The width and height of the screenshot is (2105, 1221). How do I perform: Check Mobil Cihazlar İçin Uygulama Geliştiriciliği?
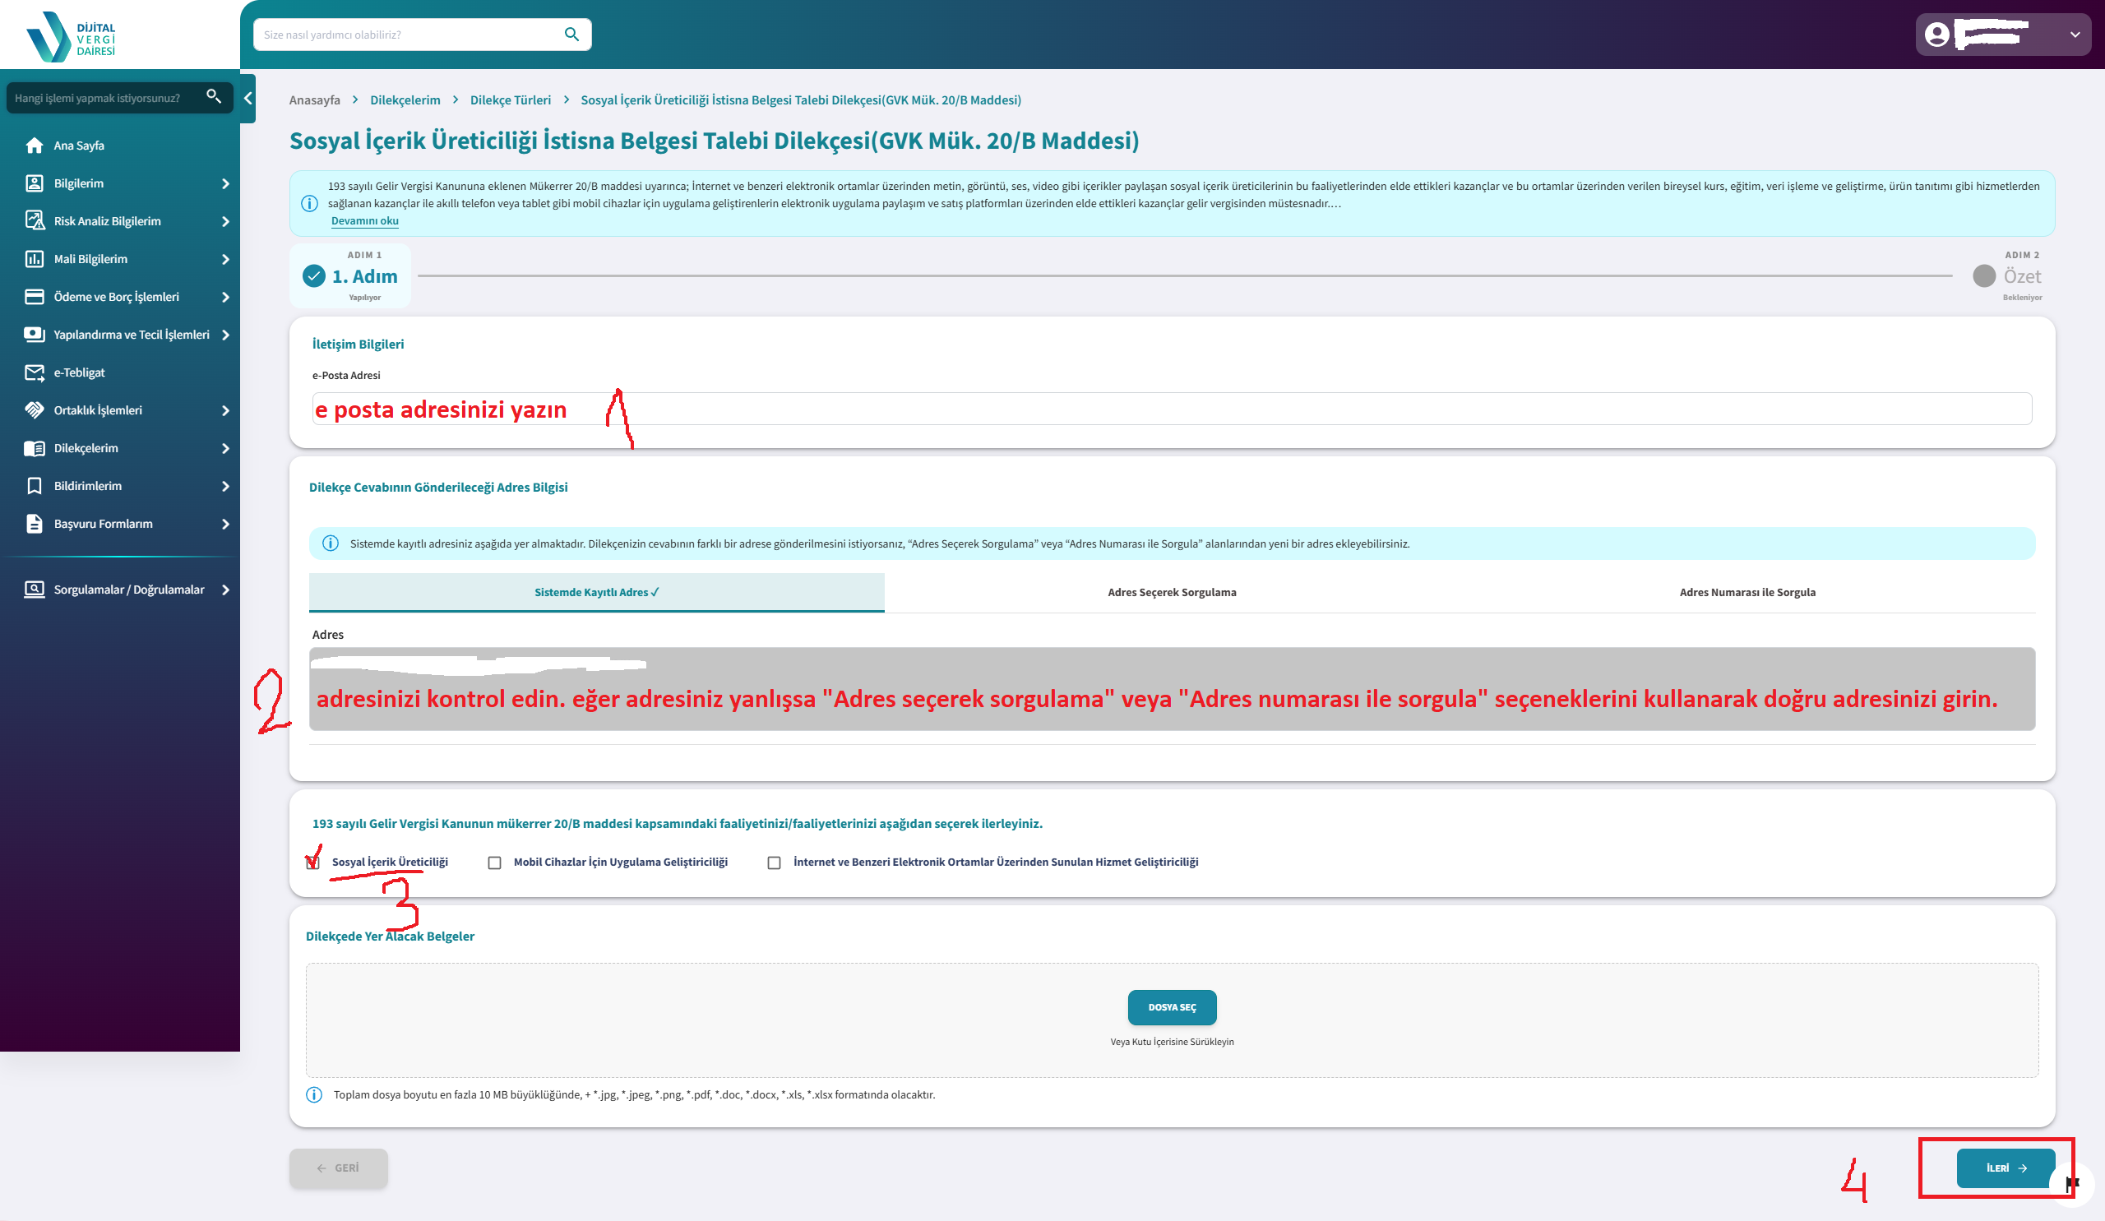pos(494,863)
